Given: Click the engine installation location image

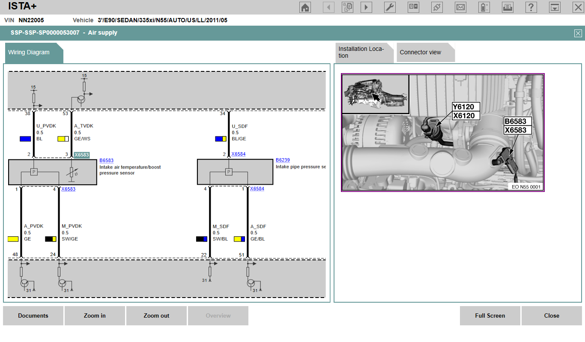Looking at the screenshot, I should (442, 133).
